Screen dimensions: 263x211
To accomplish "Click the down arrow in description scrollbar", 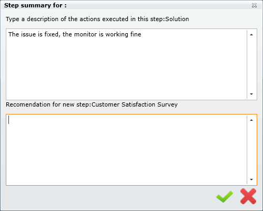I will pyautogui.click(x=251, y=94).
